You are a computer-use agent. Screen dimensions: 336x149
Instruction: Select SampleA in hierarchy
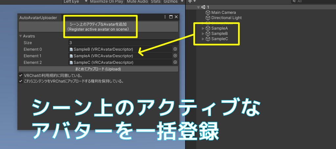(x=219, y=28)
